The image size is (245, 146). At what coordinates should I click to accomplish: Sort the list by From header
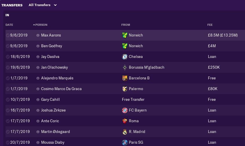point(126,25)
